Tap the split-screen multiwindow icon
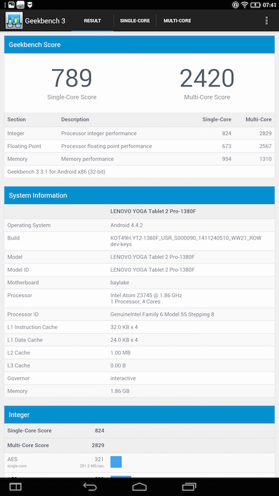The width and height of the screenshot is (279, 496). [x=15, y=486]
